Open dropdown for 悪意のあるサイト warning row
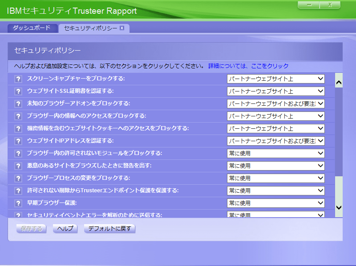 275,166
